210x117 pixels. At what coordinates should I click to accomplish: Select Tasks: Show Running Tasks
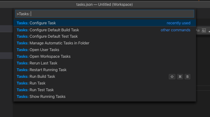click(105, 97)
